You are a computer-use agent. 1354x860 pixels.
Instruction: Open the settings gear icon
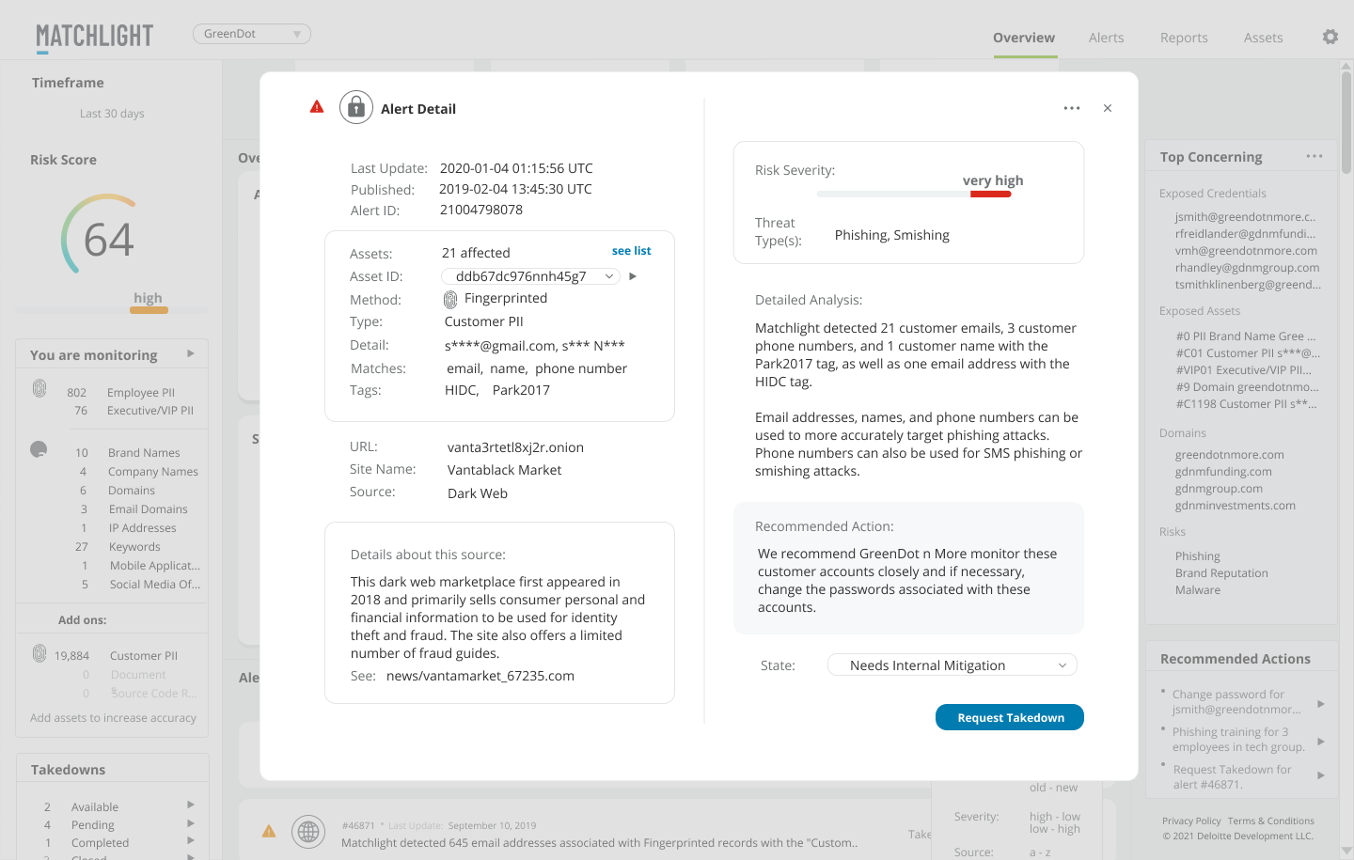(1330, 37)
